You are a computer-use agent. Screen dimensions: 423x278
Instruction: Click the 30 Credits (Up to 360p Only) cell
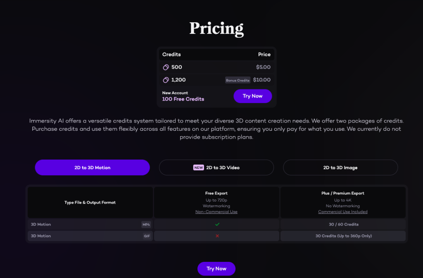tap(342, 236)
